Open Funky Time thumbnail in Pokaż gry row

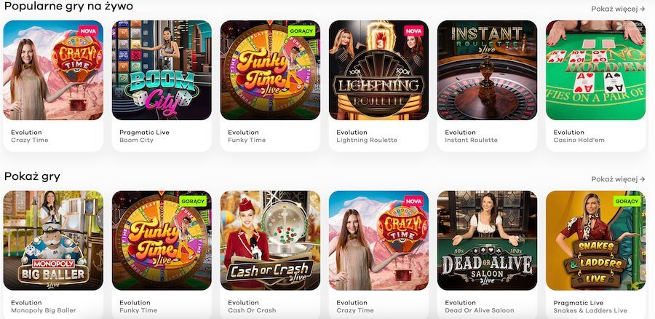[x=162, y=240]
